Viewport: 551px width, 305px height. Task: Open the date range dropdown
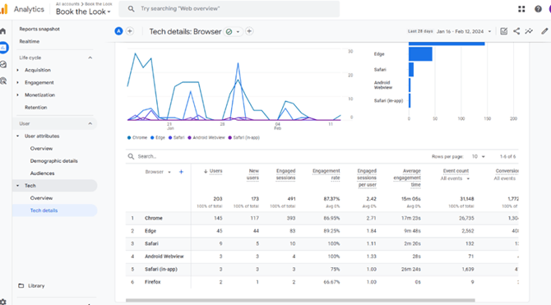(464, 31)
